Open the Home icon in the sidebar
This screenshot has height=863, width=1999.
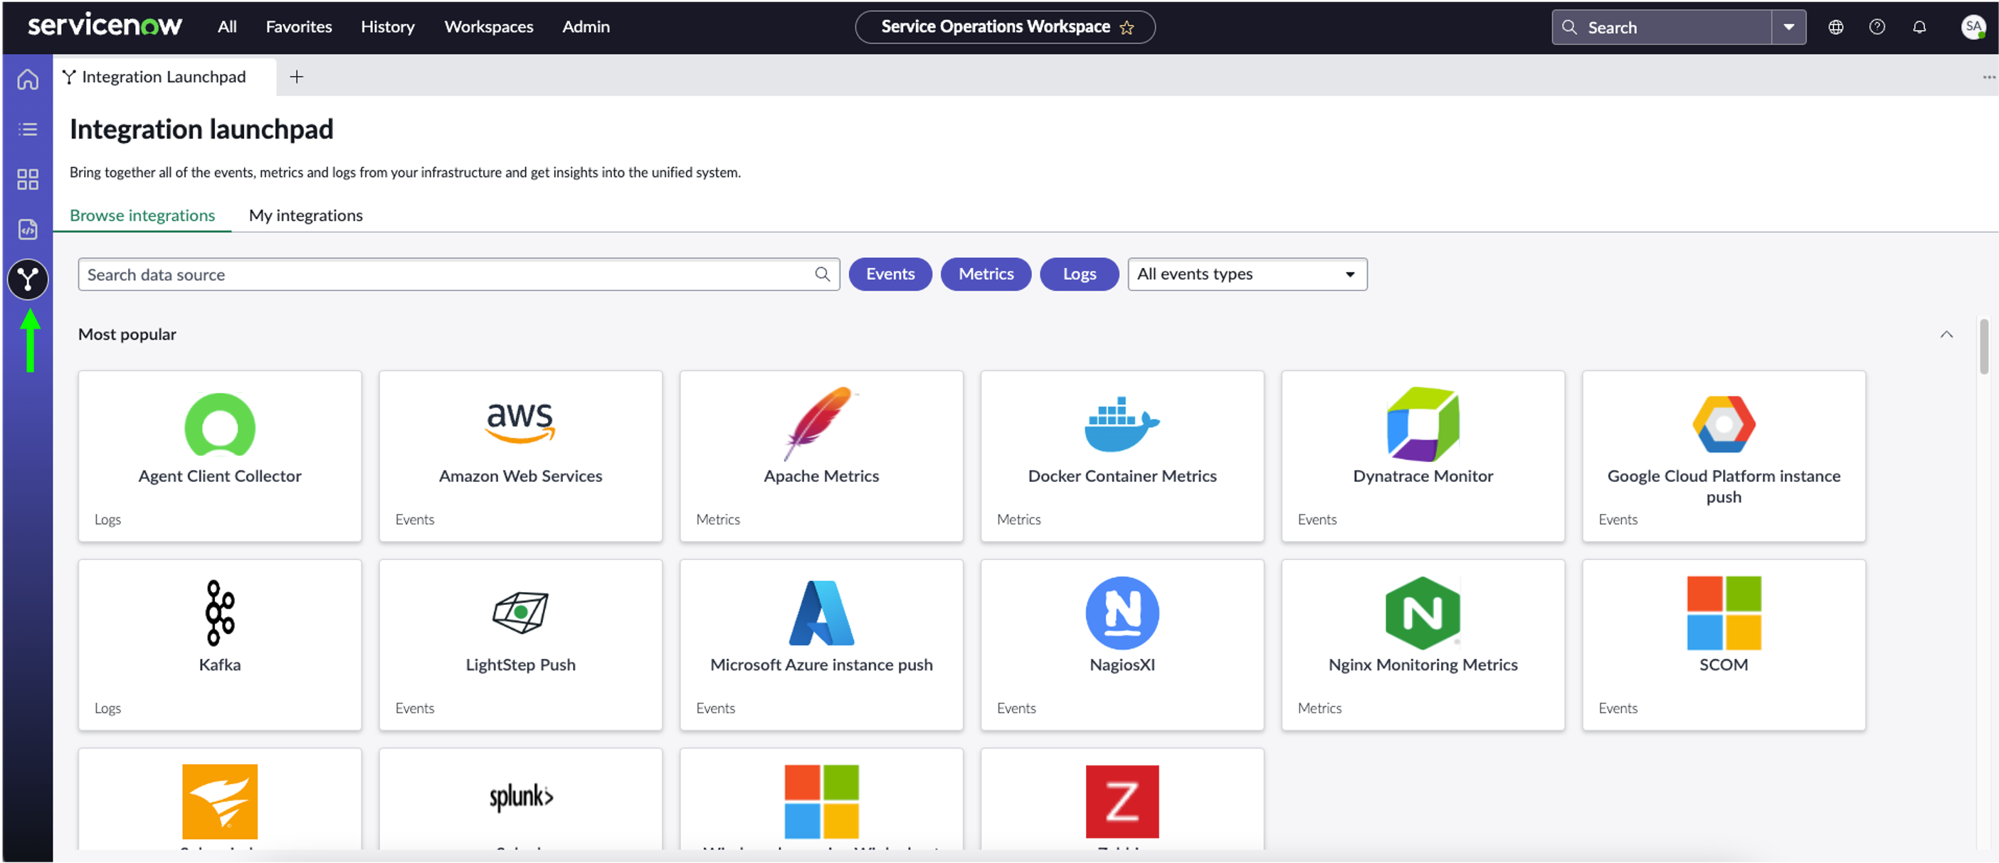(x=27, y=78)
